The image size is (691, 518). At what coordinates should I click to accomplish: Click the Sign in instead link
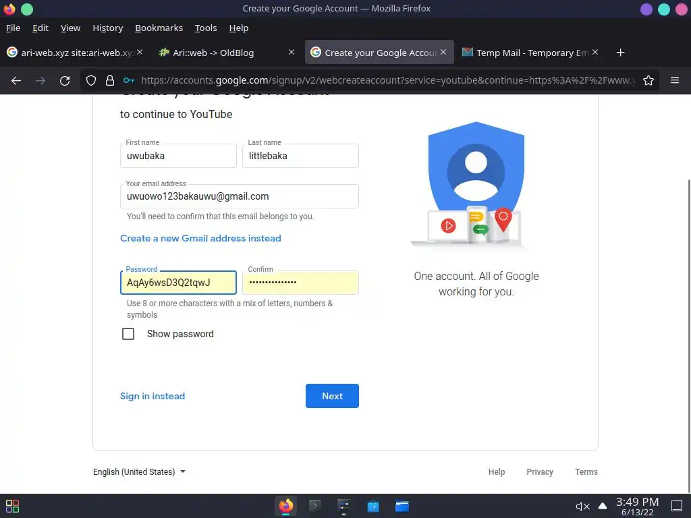153,396
